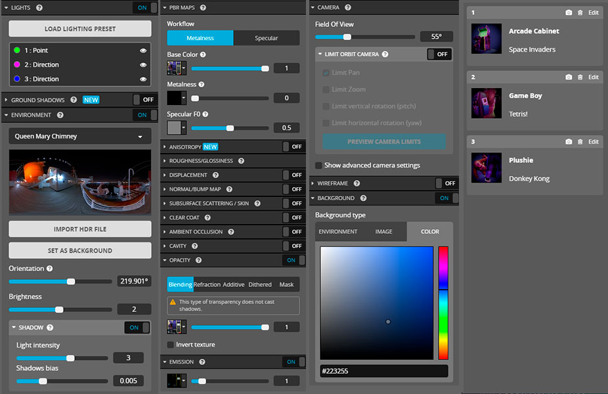Click camera icon on Arcade Cabinet annotation

(x=569, y=13)
